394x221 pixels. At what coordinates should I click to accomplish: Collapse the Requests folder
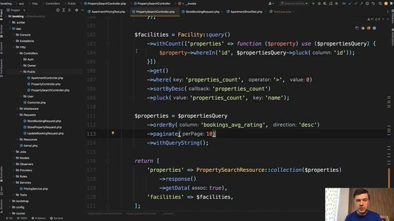tap(18, 115)
